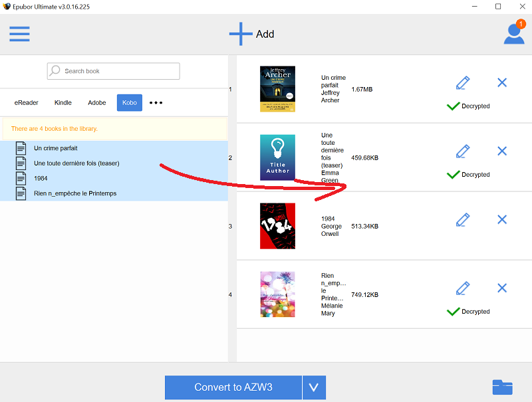Image resolution: width=532 pixels, height=402 pixels.
Task: Remove Un crime parfait from the list
Action: tap(502, 82)
